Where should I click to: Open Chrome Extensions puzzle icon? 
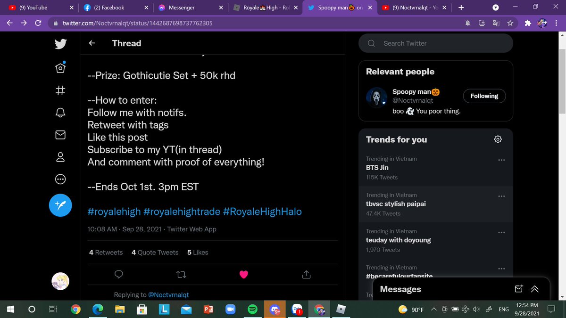[528, 23]
